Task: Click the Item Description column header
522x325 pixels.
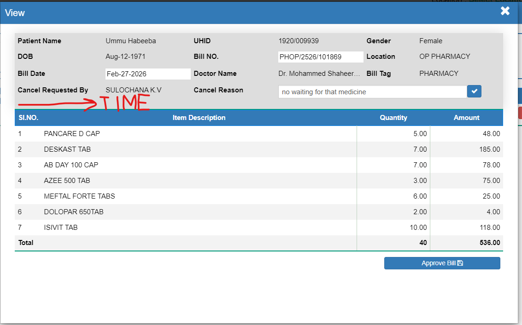Action: (x=199, y=118)
